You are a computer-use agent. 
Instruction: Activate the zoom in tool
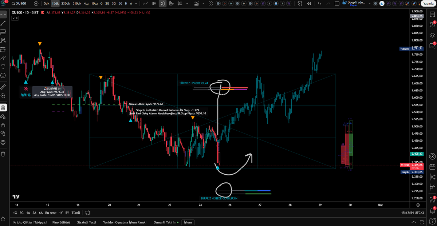coord(3,96)
